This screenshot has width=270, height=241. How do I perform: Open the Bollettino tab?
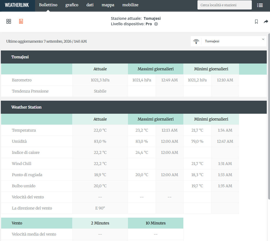48,5
